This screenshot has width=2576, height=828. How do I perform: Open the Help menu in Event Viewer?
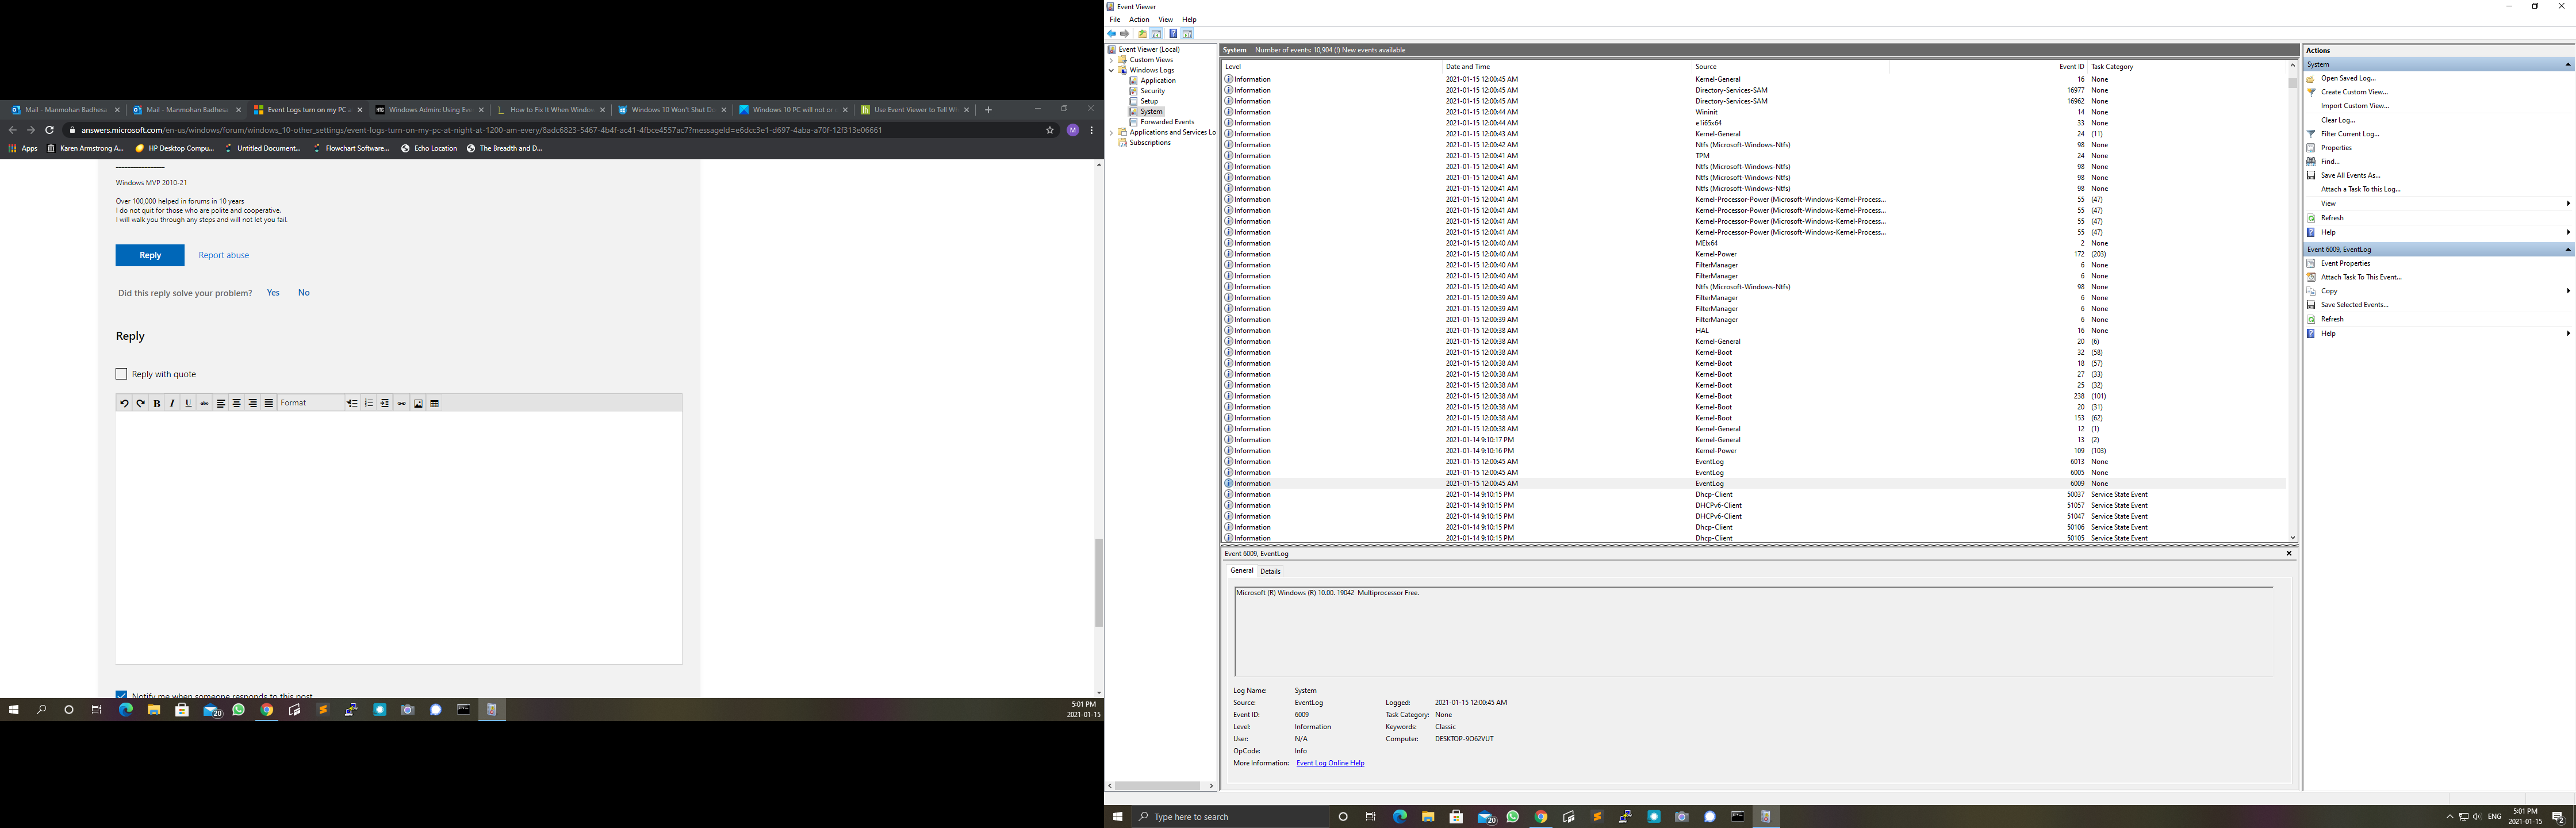(1189, 19)
